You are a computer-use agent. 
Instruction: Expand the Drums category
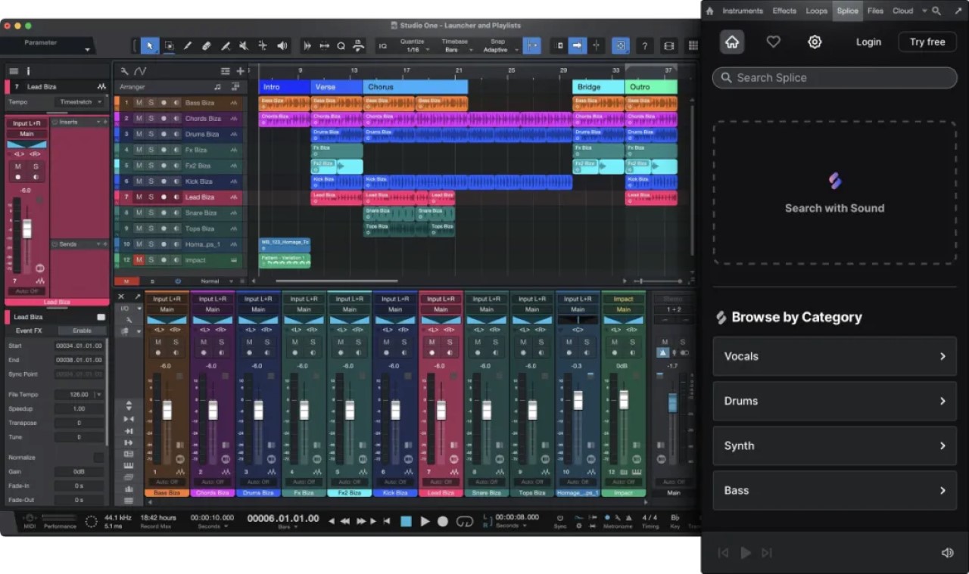834,401
